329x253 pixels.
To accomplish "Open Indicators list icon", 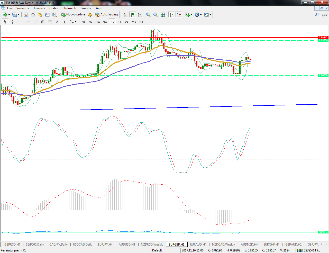I will pyautogui.click(x=188, y=15).
